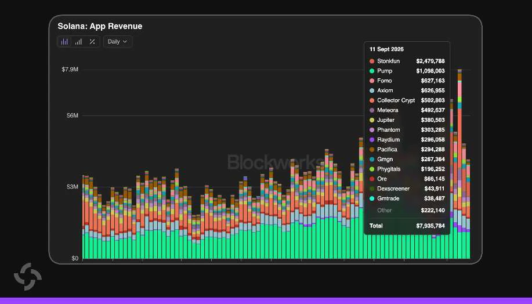Click the 'Collector Crypt' label
The height and width of the screenshot is (304, 532).
coord(396,100)
